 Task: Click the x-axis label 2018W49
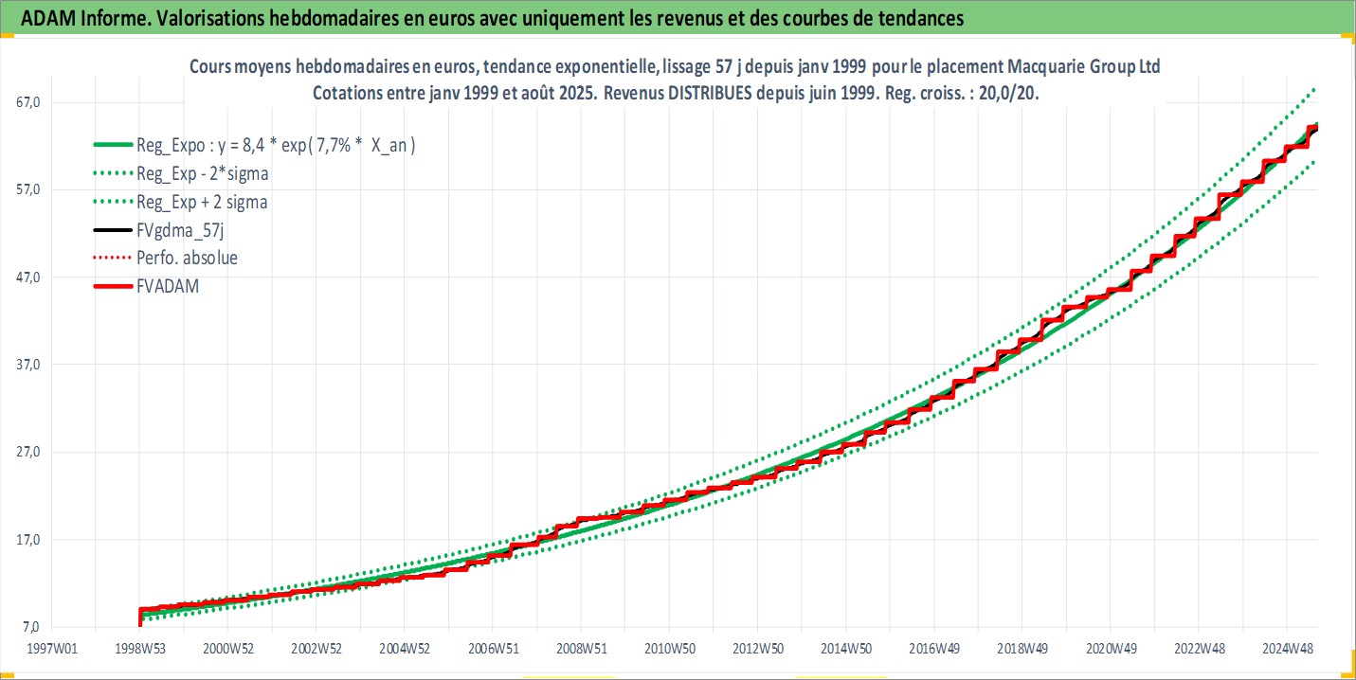tap(1022, 649)
